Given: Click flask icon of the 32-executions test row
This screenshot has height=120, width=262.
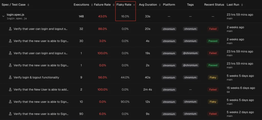Looking at the screenshot, I should [10, 29].
